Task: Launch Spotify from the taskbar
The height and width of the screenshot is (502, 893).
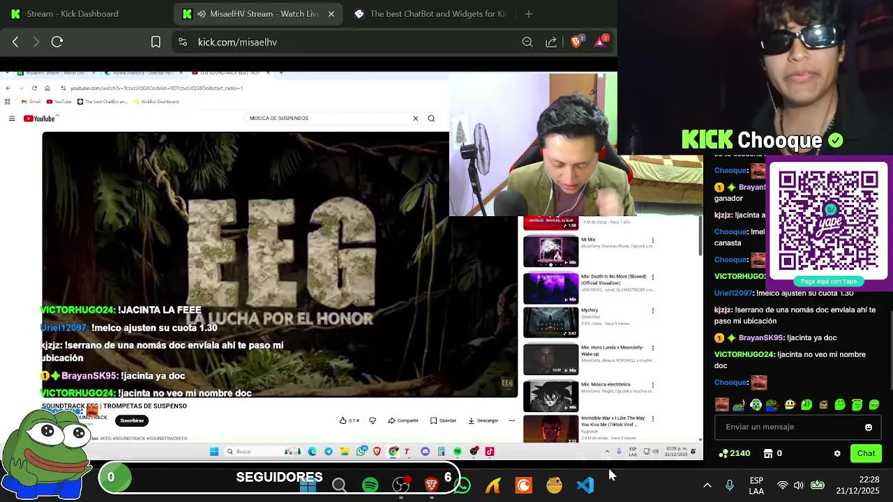Action: pos(370,485)
